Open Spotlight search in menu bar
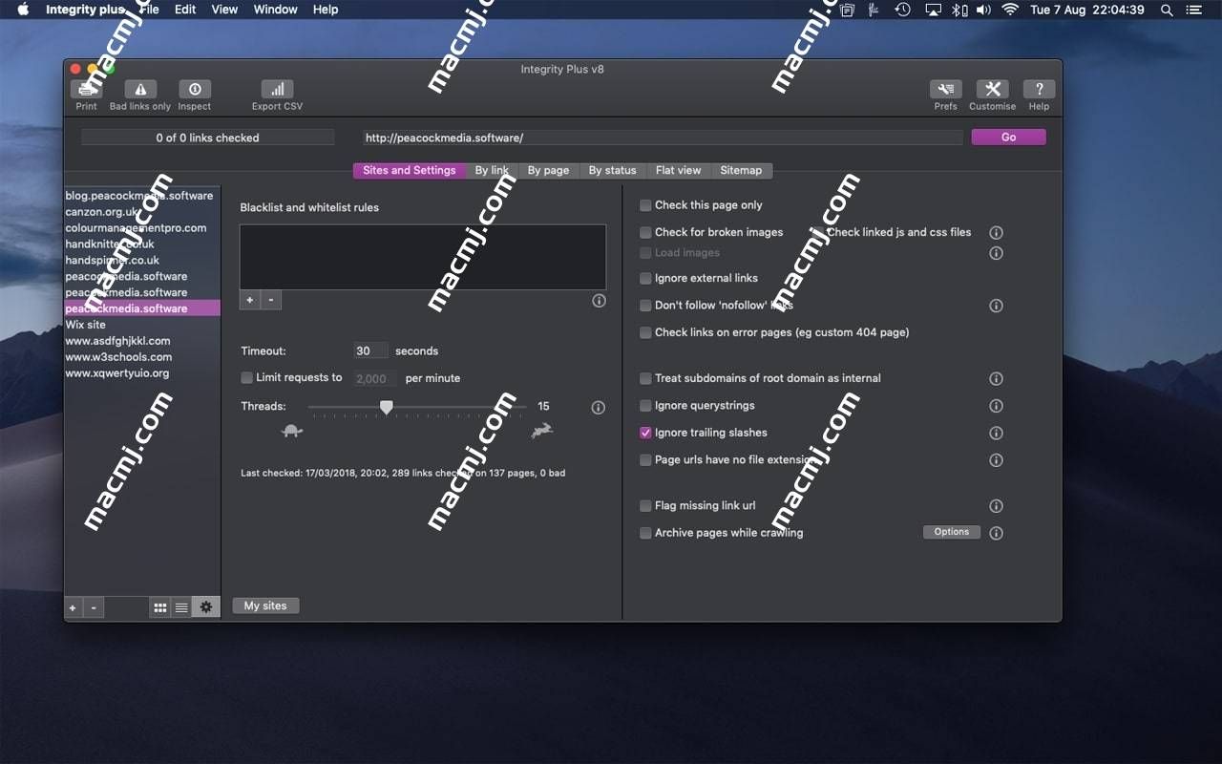1222x764 pixels. (1167, 10)
